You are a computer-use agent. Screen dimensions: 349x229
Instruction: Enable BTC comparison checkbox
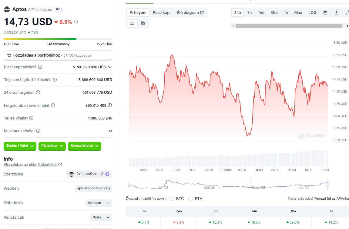pos(172,199)
